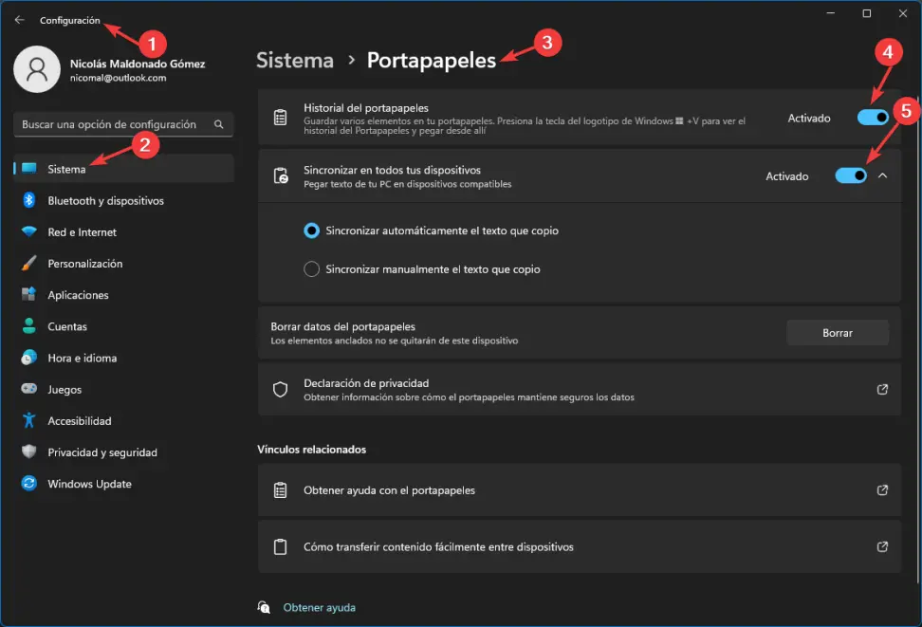This screenshot has height=627, width=922.
Task: Click the Cuentas person icon
Action: [x=28, y=326]
